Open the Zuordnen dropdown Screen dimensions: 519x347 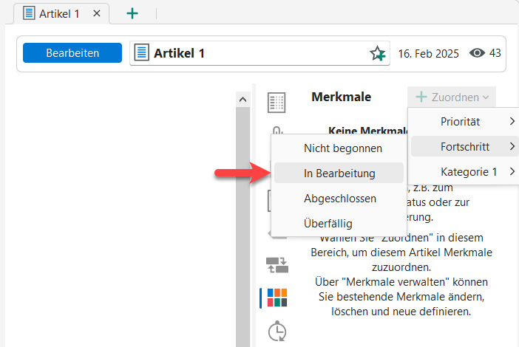coord(452,97)
